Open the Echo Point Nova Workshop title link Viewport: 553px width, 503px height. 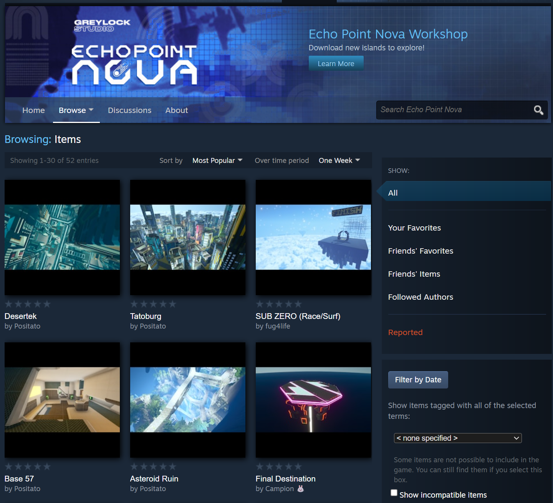388,34
